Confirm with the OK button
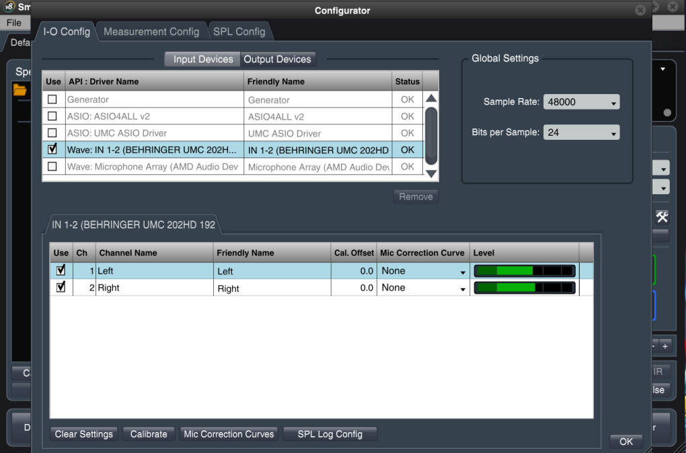The width and height of the screenshot is (686, 453). [626, 442]
